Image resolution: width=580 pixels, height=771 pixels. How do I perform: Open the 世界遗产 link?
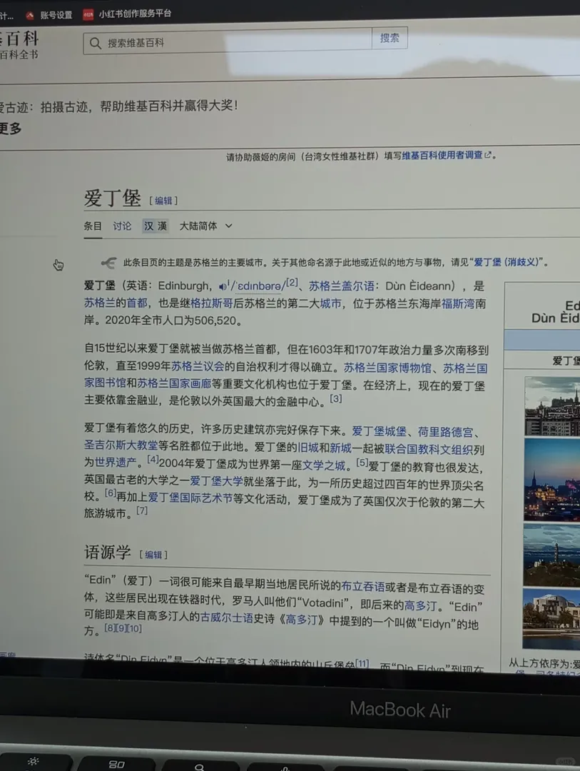pyautogui.click(x=115, y=462)
